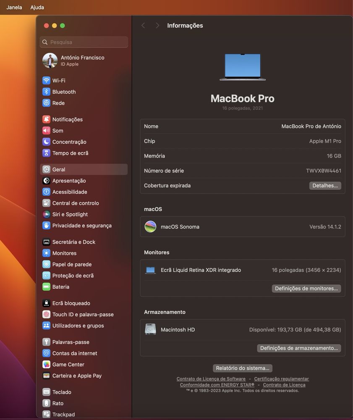The image size is (353, 420).
Task: Open Apresentação icon in sidebar
Action: coord(46,181)
